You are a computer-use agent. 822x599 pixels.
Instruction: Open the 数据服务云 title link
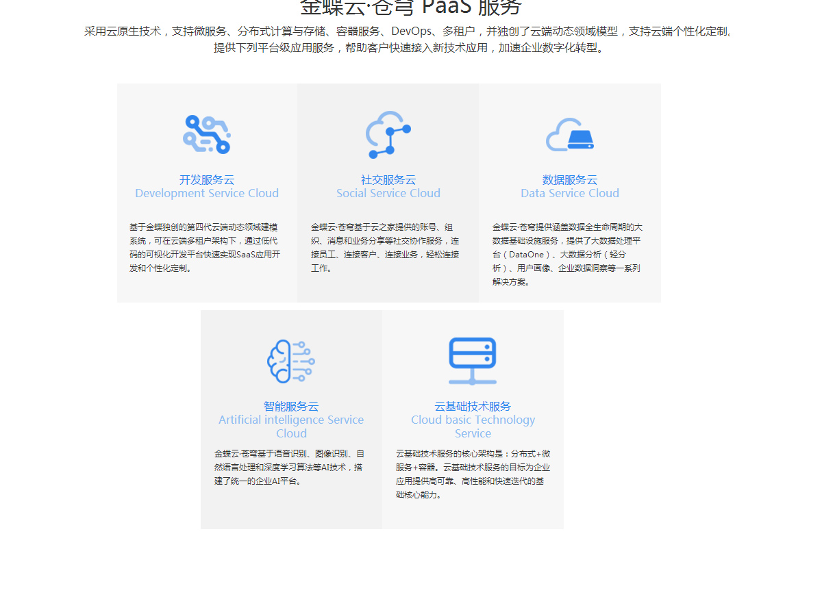(570, 180)
